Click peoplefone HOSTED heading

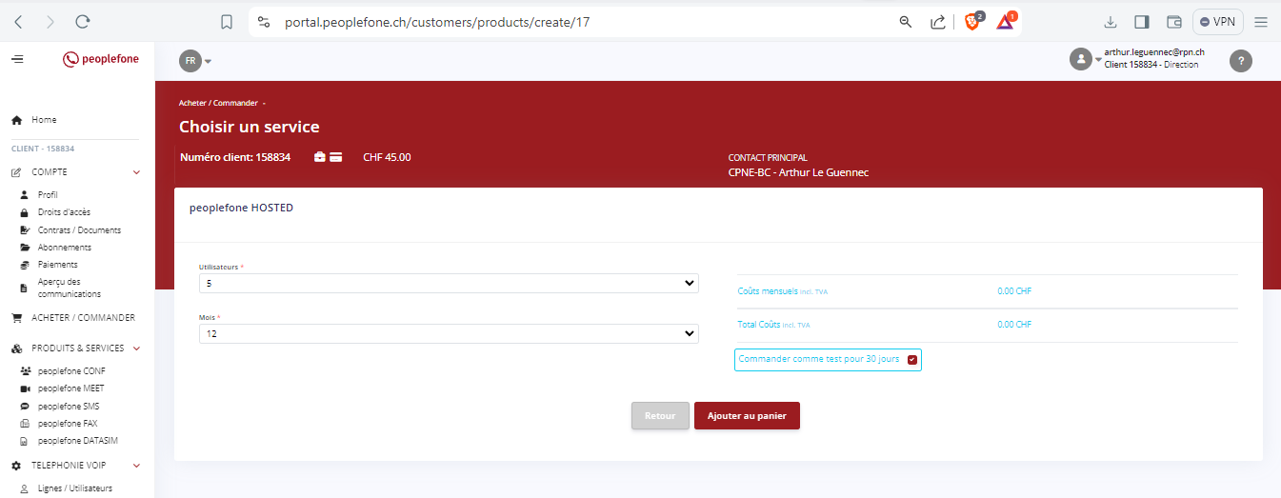242,208
